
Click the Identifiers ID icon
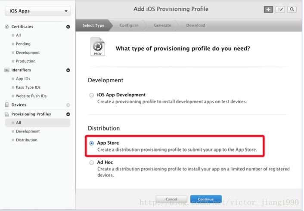(7, 70)
